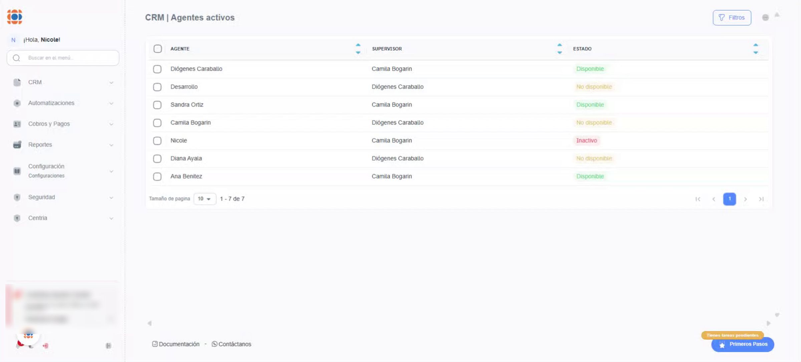Click the app logo at top left
The image size is (801, 362).
[15, 17]
